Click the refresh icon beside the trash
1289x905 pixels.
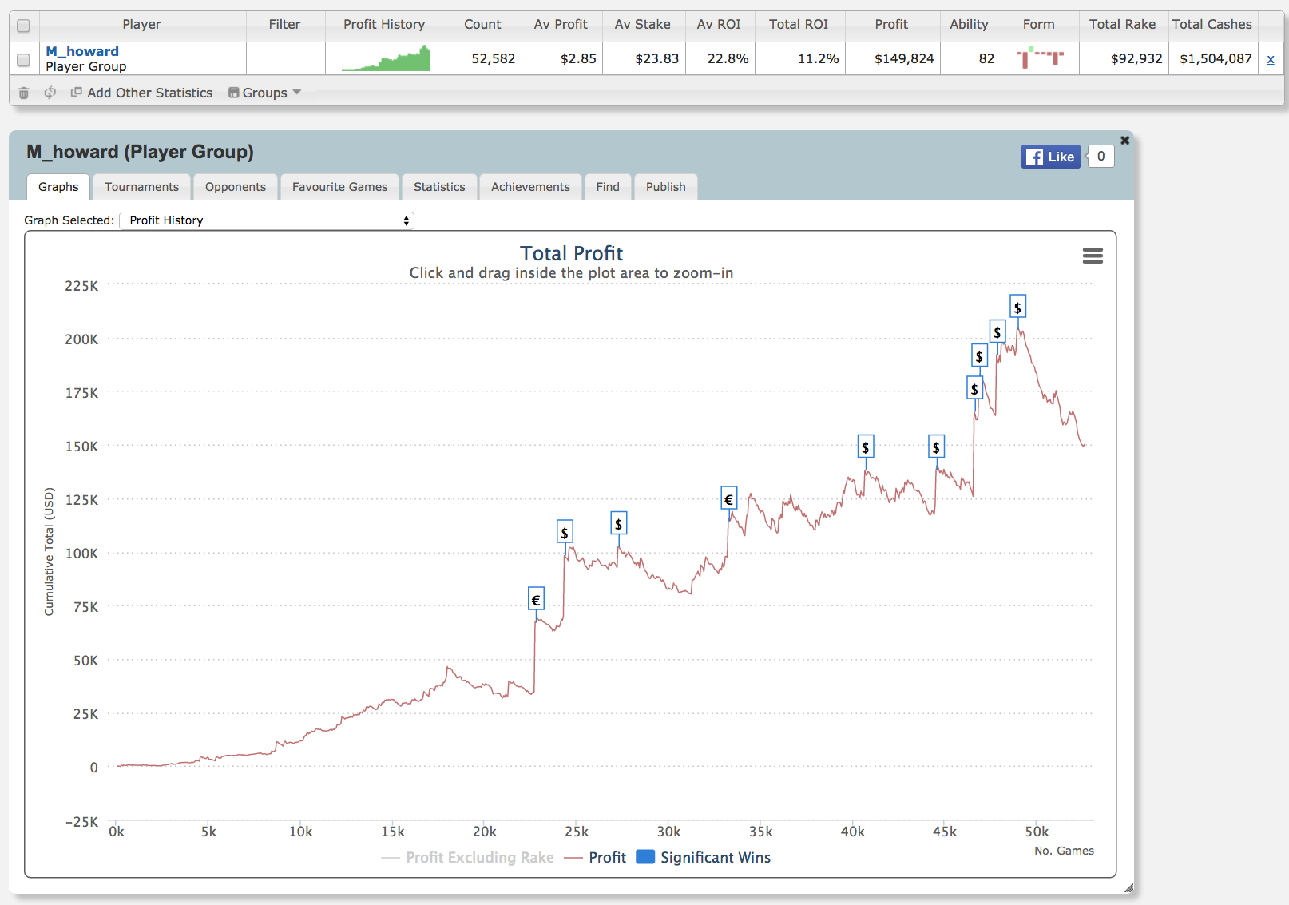pos(50,93)
